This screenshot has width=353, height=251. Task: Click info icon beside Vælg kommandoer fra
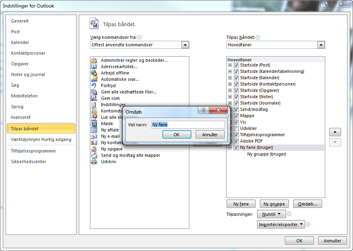tap(139, 37)
